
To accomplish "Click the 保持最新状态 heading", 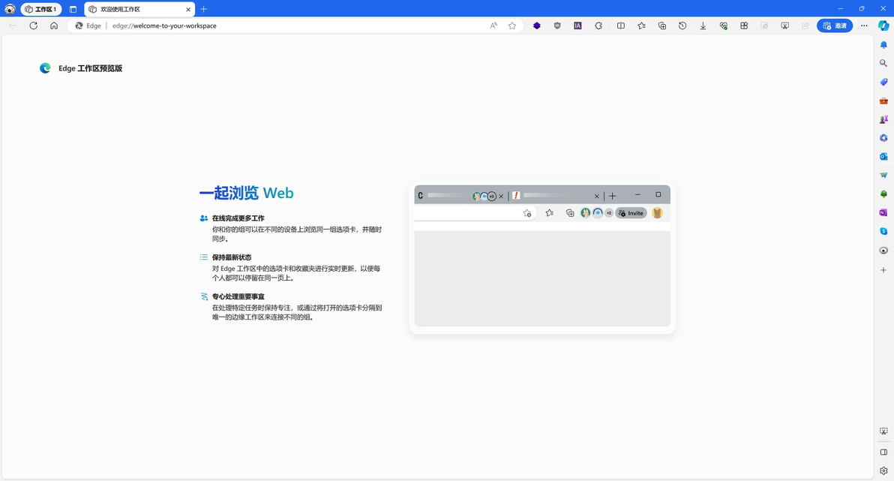I will pos(232,257).
